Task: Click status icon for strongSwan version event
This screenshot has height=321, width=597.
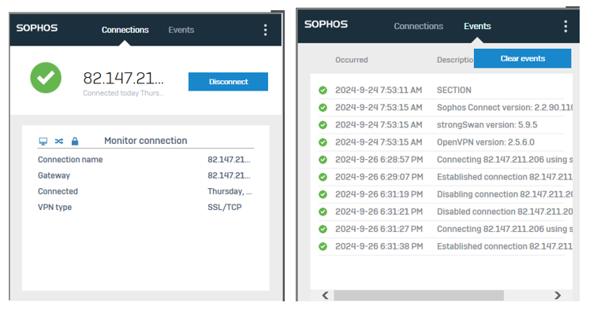Action: point(323,125)
